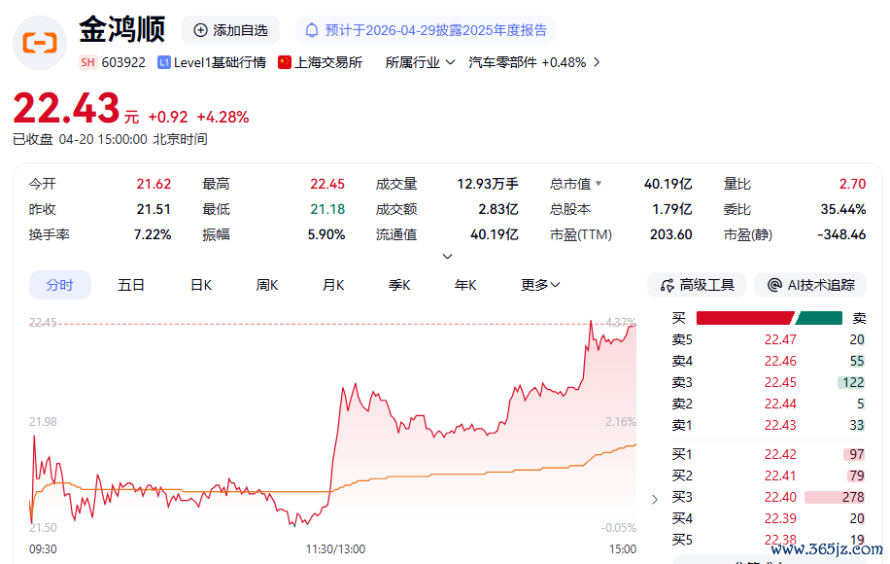Switch to 日K chart tab
The height and width of the screenshot is (564, 890).
pos(201,285)
